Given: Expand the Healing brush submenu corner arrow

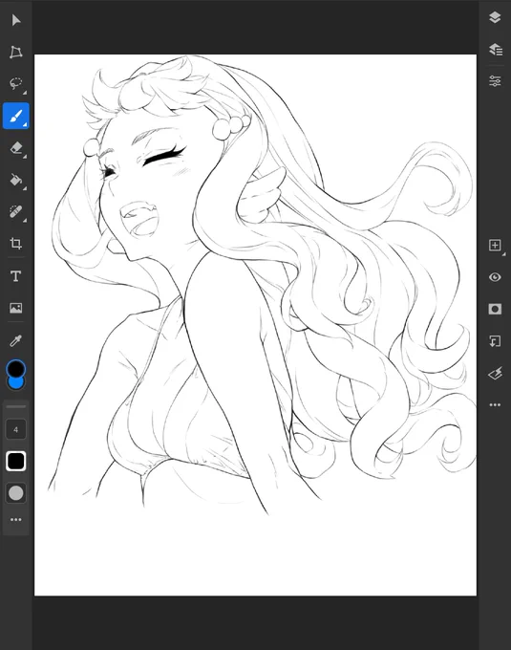Looking at the screenshot, I should 25,221.
